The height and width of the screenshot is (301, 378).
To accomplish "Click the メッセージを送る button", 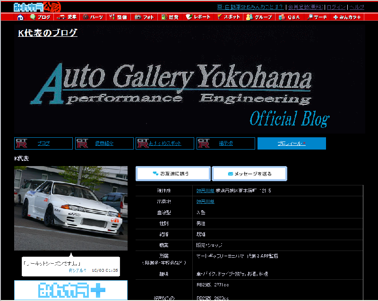I will tap(249, 173).
